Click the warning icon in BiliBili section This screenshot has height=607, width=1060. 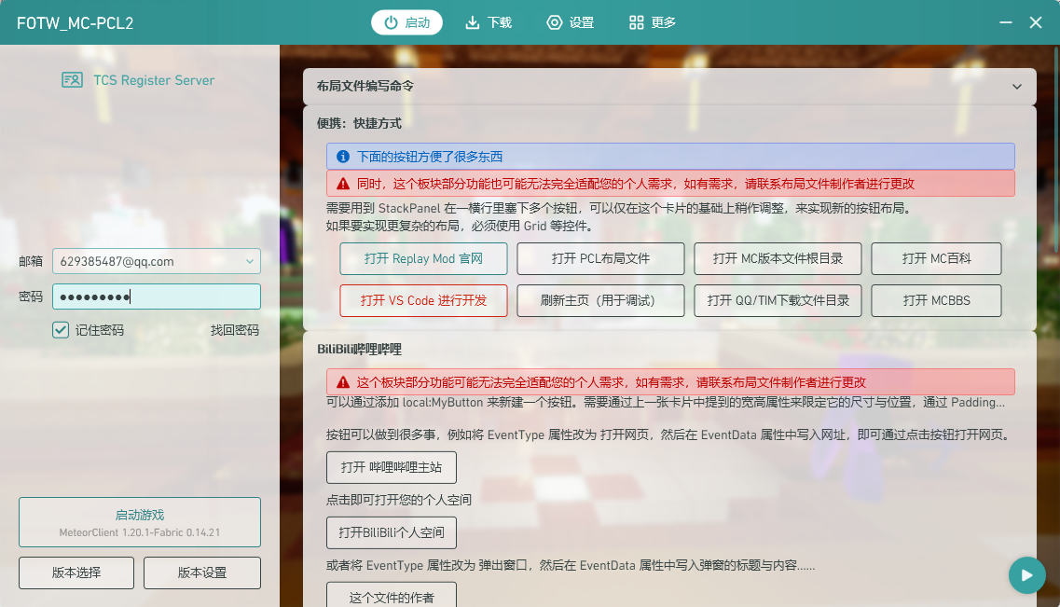(343, 382)
